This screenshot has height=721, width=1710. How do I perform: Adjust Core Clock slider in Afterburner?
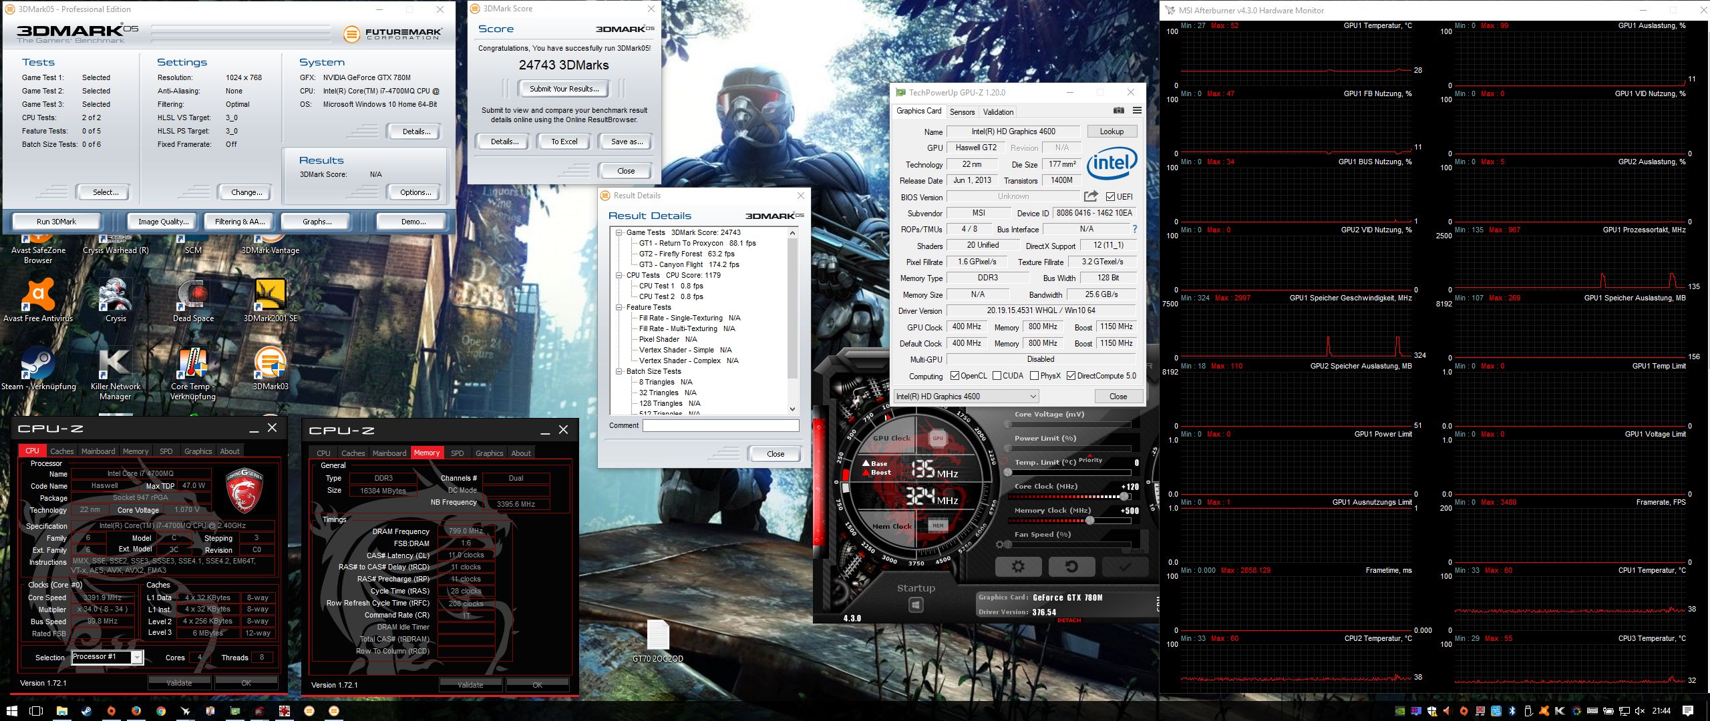point(1124,496)
